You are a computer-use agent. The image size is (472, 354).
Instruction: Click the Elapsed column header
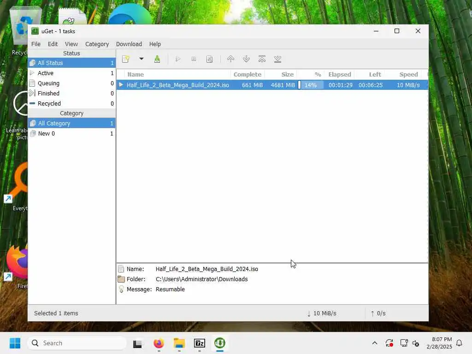coord(340,74)
